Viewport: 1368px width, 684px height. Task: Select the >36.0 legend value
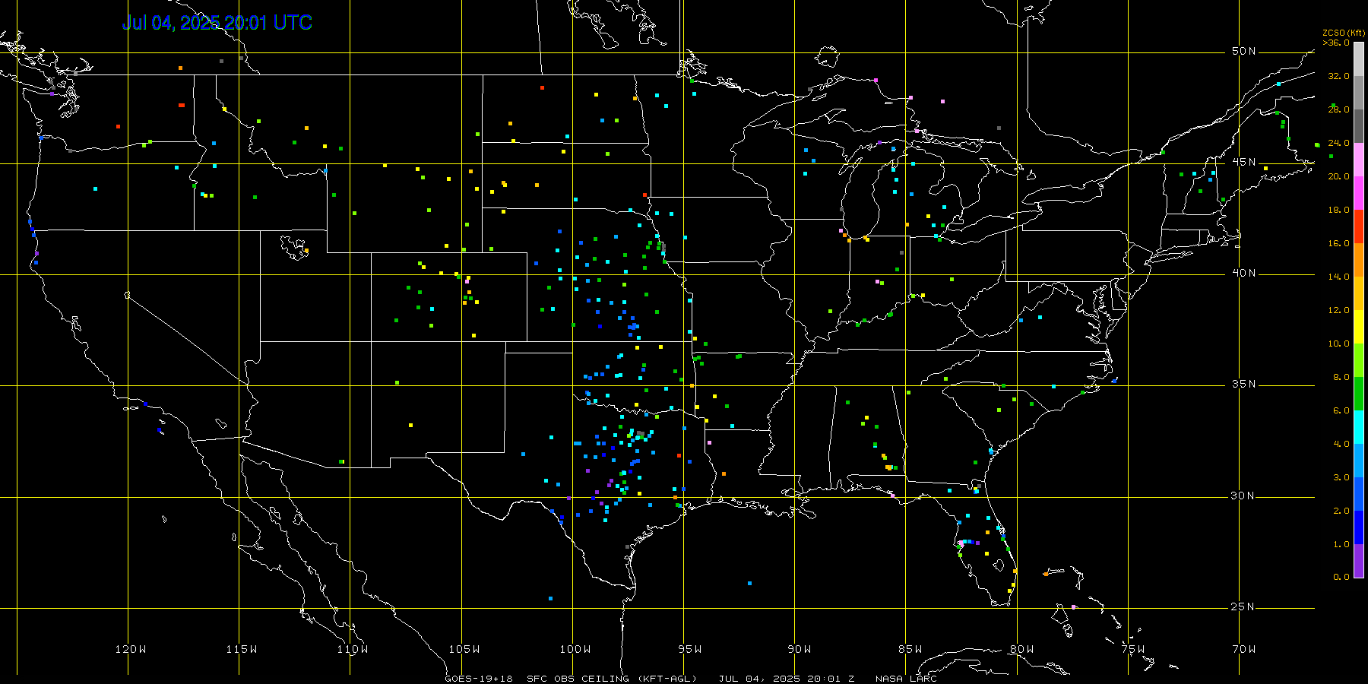pos(1336,43)
